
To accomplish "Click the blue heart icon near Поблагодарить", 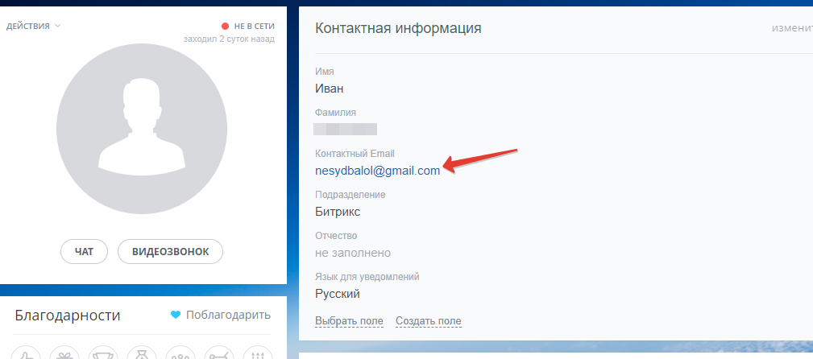I will 176,315.
